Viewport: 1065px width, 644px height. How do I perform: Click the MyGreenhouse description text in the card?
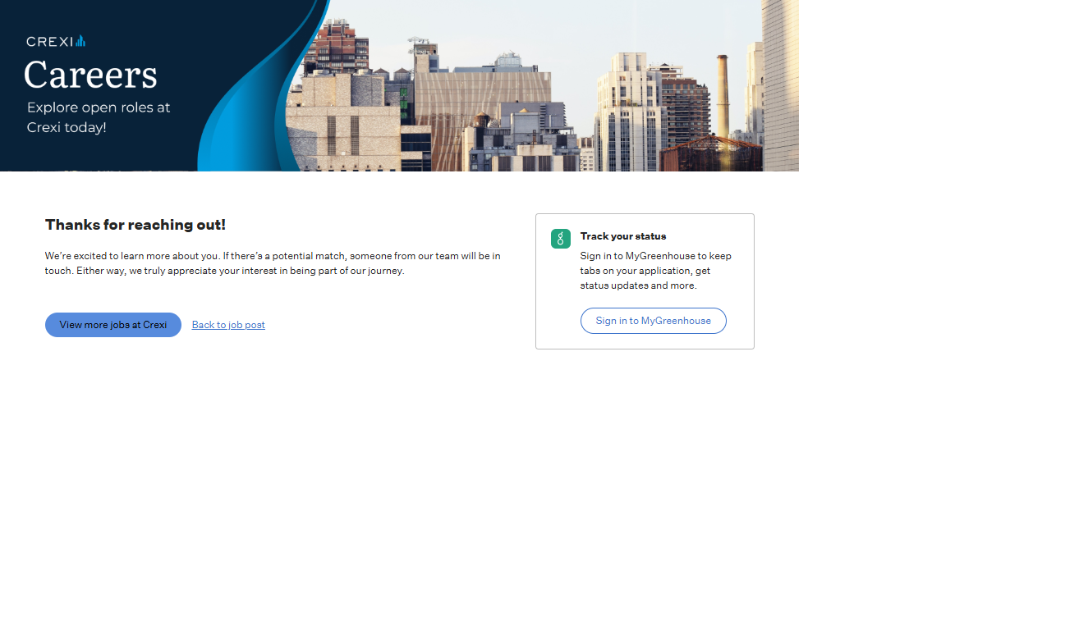(x=655, y=271)
